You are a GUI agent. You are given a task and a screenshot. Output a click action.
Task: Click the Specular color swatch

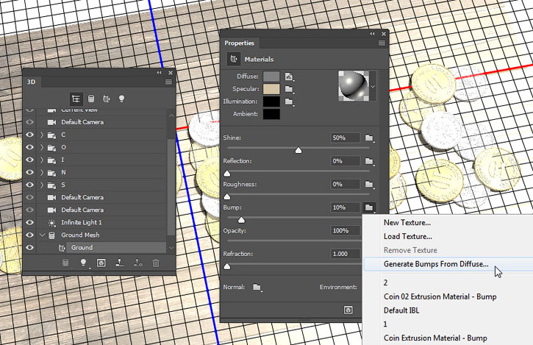(271, 88)
